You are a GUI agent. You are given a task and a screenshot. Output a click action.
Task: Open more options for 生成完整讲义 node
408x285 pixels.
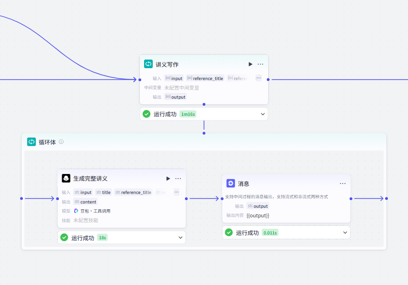(178, 179)
